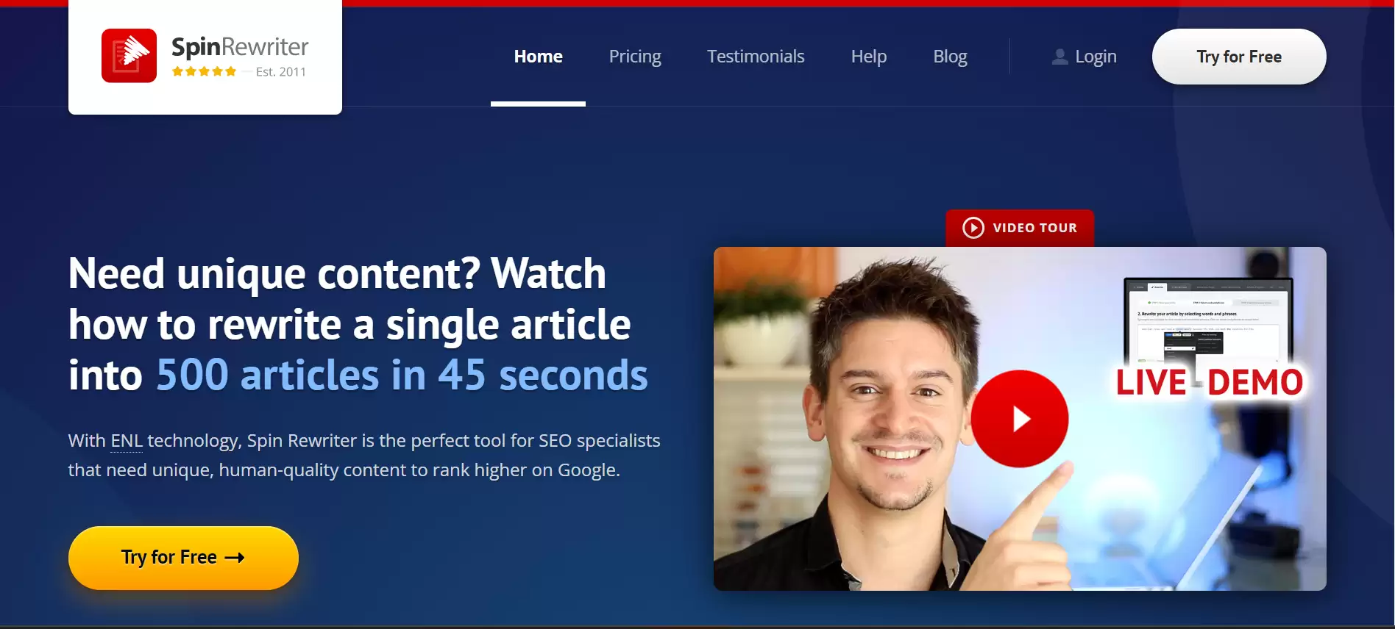Click the arrow icon on yellow button

pyautogui.click(x=235, y=558)
